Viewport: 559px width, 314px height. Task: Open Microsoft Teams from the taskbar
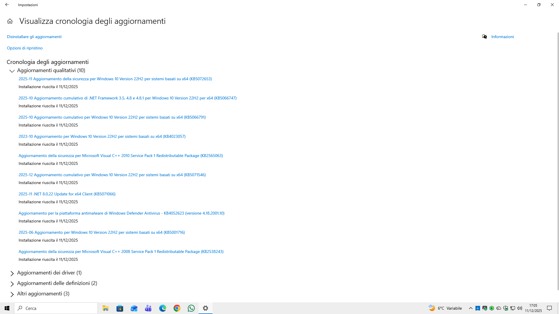click(148, 308)
